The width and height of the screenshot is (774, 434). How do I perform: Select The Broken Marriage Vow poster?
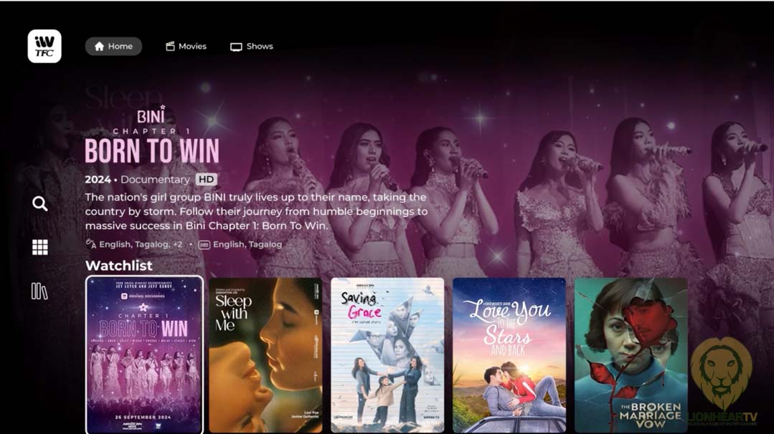coord(631,355)
